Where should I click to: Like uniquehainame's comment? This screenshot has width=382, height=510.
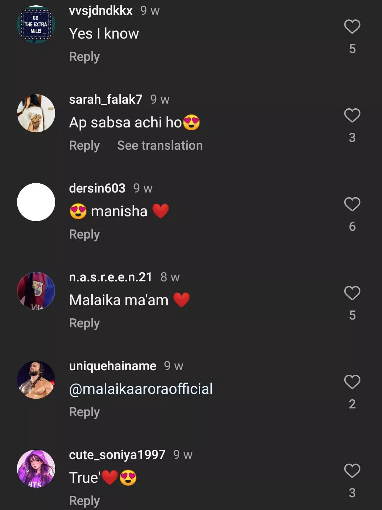[x=352, y=382]
